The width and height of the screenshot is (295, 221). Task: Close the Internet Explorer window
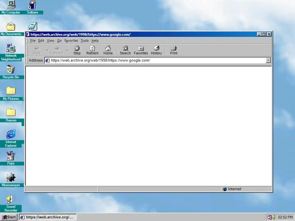[269, 34]
